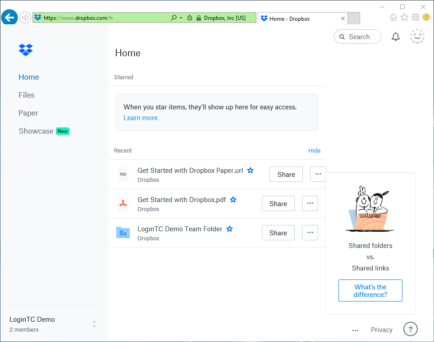Open the Privacy link
The image size is (434, 342).
tap(382, 330)
